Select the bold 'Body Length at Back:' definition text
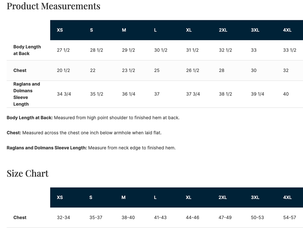This screenshot has height=228, width=303. tap(30, 118)
